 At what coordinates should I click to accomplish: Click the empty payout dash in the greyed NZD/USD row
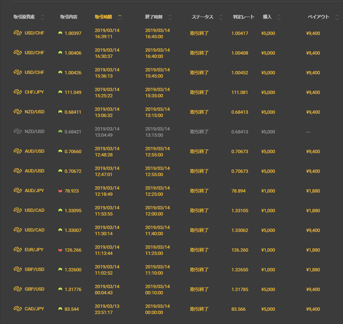[x=308, y=132]
